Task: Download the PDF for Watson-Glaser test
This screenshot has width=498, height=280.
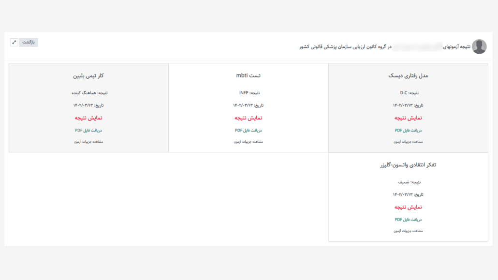Action: tap(408, 220)
